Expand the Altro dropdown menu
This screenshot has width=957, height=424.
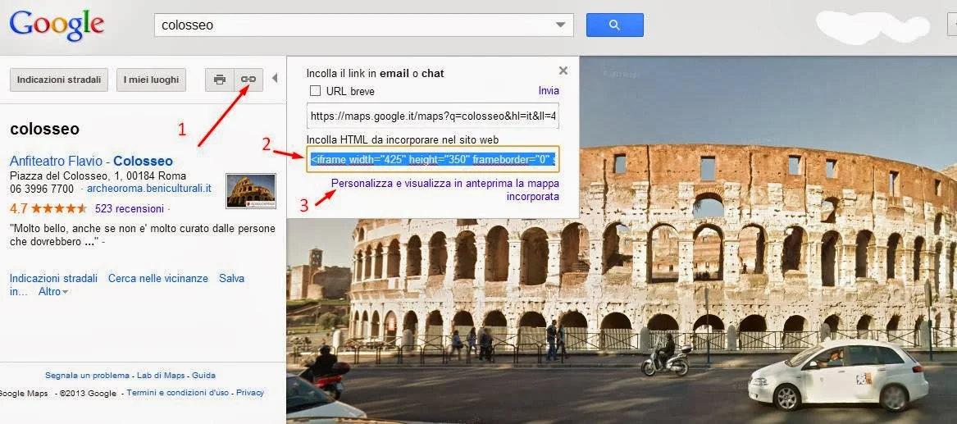tap(53, 292)
